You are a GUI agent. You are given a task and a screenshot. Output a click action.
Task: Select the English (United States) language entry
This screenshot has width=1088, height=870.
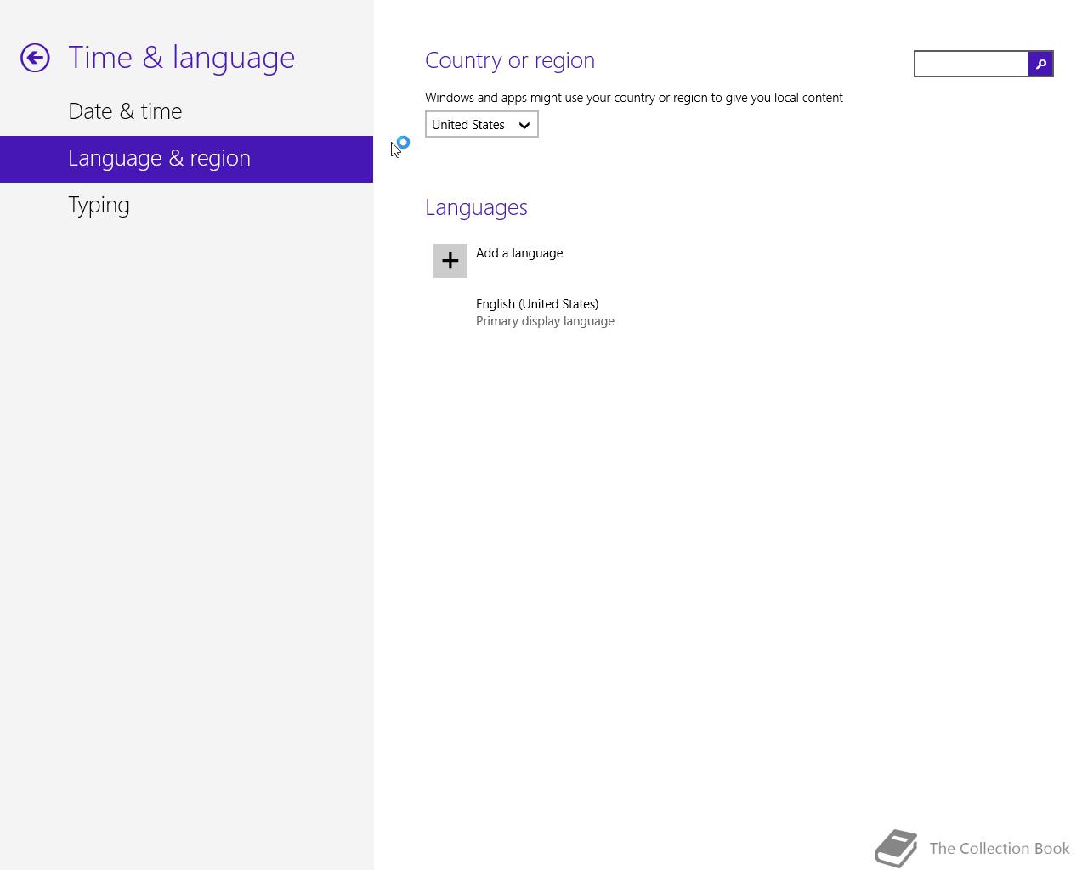[545, 312]
